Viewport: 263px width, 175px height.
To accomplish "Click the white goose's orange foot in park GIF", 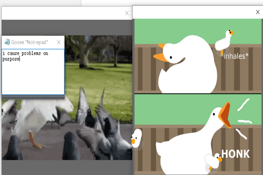I will tap(35, 142).
